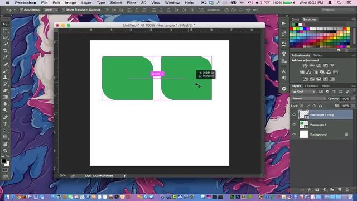Delete layer using trash icon
The height and width of the screenshot is (201, 357).
point(347,190)
